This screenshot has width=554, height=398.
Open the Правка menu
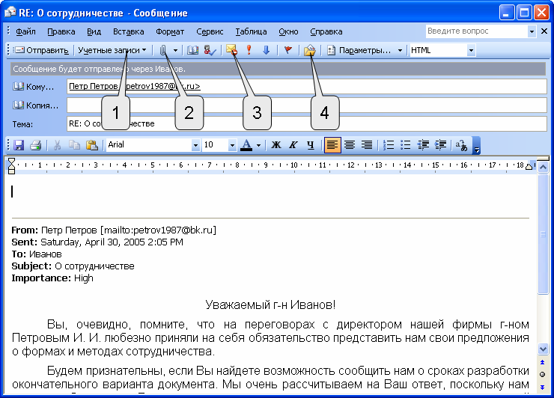click(61, 31)
